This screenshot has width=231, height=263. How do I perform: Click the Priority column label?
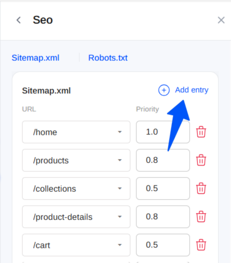(x=147, y=109)
